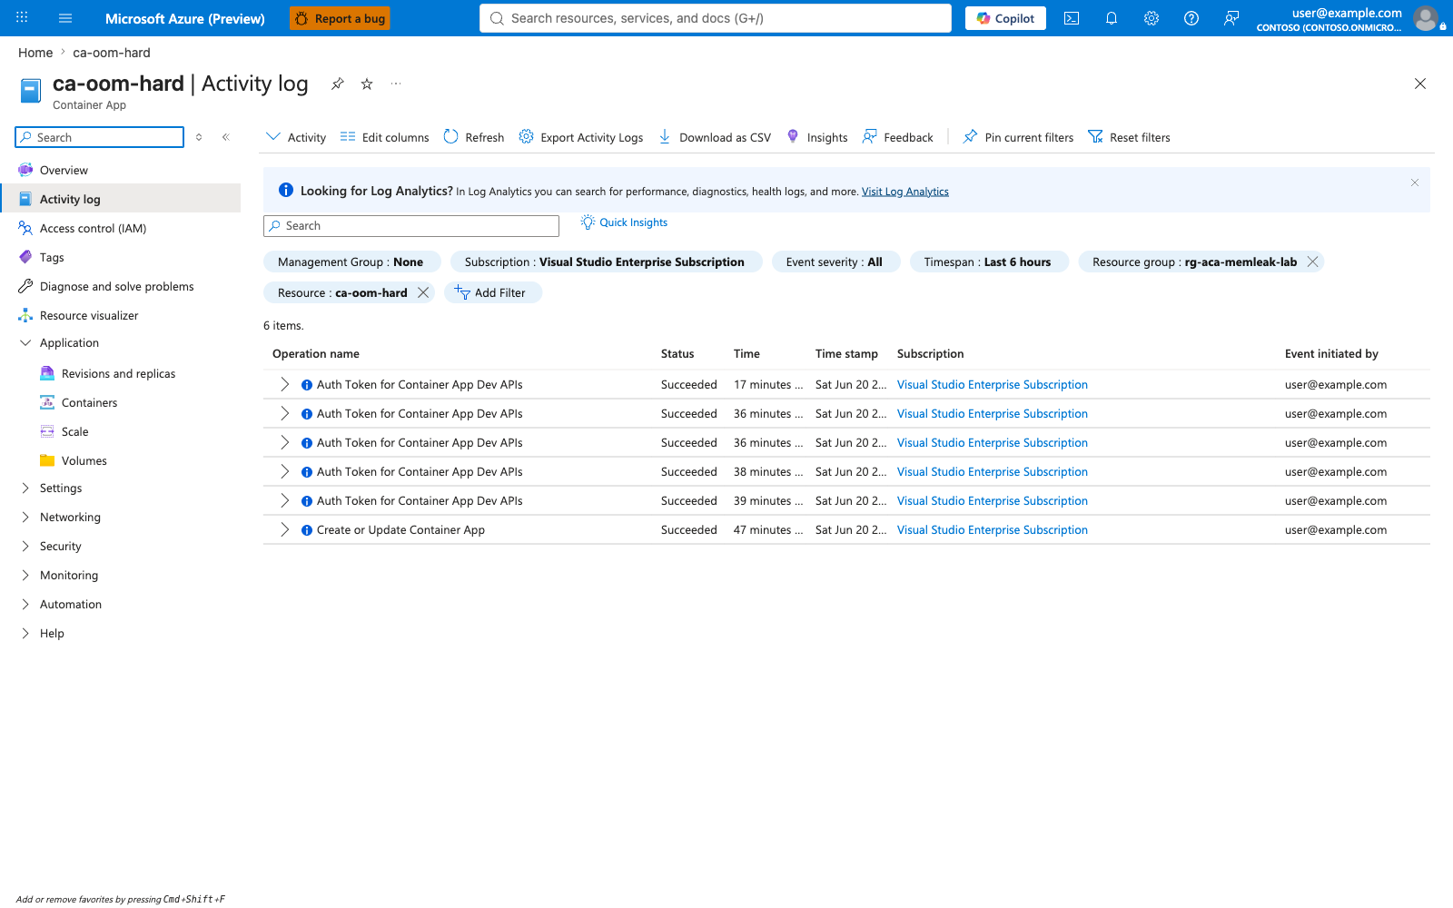Open the help question mark icon
Viewport: 1453px width, 908px height.
(x=1191, y=18)
